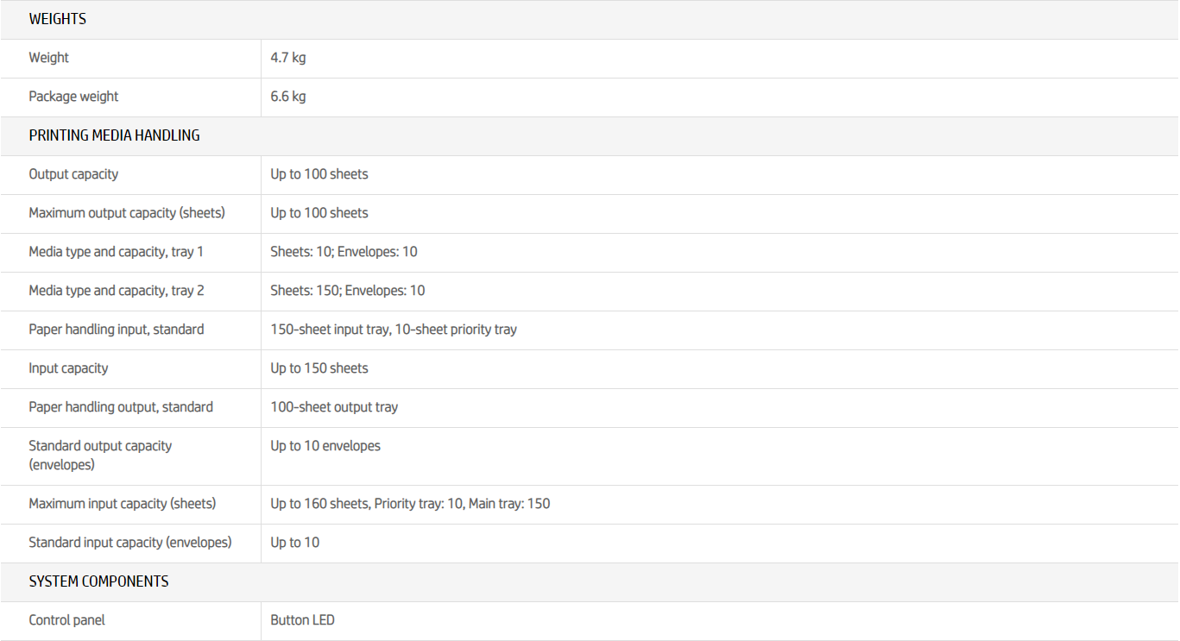This screenshot has width=1180, height=641.
Task: Select the '100-sheet output tray' value
Action: tap(334, 407)
